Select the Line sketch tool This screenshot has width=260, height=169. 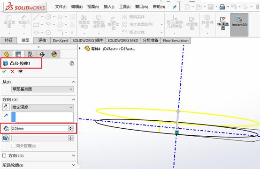pyautogui.click(x=36, y=17)
